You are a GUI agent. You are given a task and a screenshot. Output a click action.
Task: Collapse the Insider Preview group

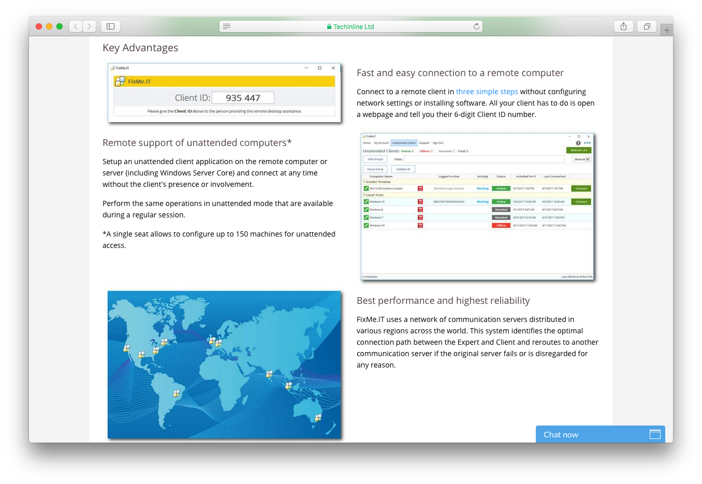364,182
